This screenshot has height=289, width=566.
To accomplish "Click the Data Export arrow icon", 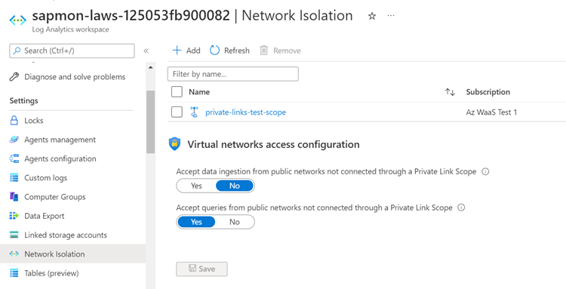I will point(14,216).
